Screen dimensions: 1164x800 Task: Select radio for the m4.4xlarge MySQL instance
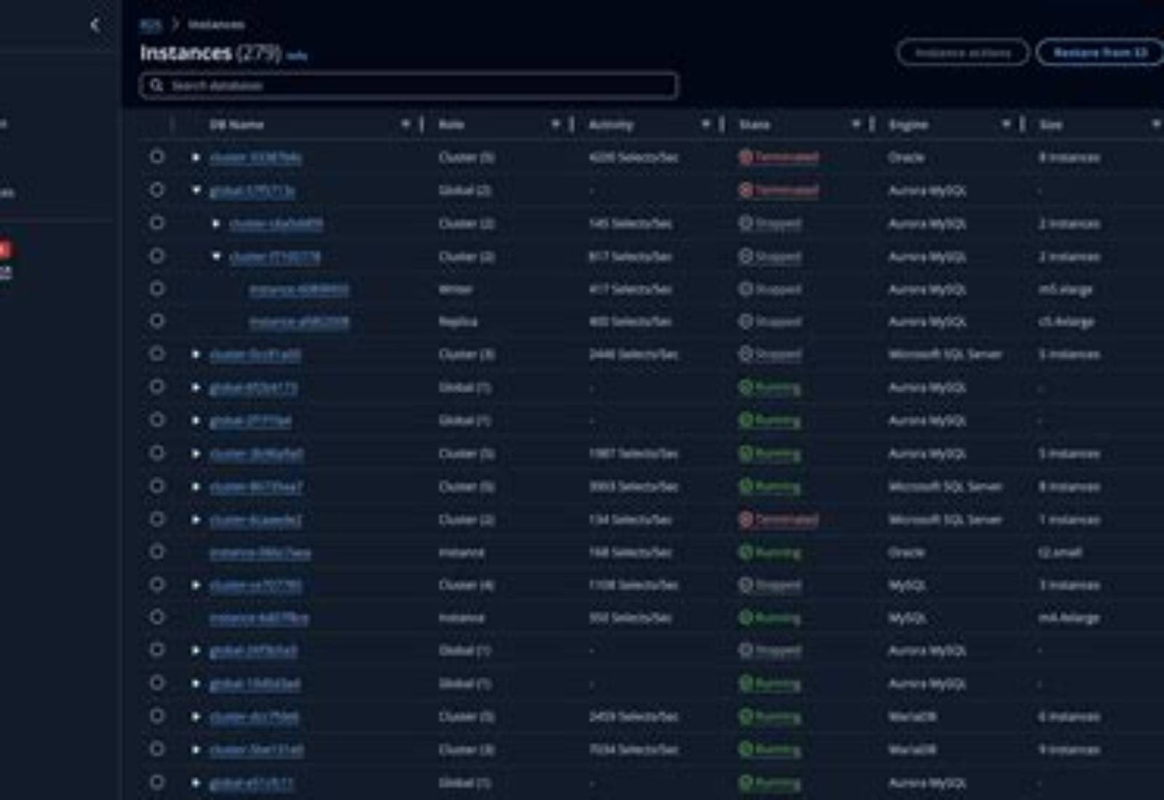157,617
